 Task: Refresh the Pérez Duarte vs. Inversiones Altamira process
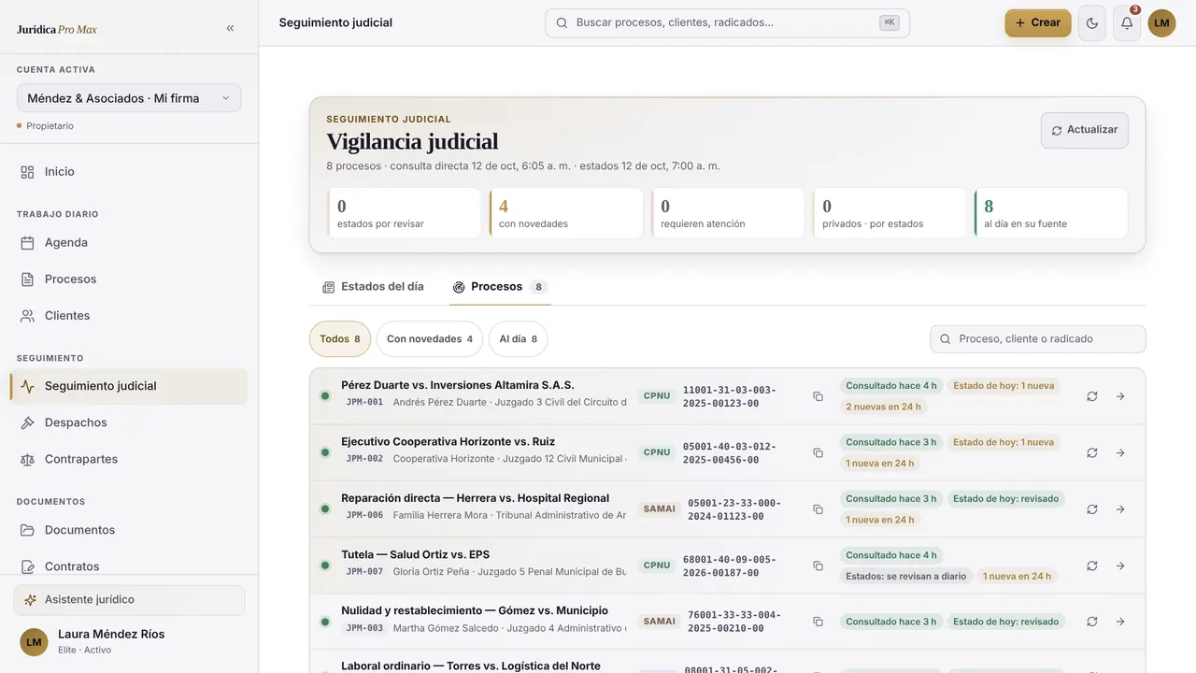pos(1091,396)
